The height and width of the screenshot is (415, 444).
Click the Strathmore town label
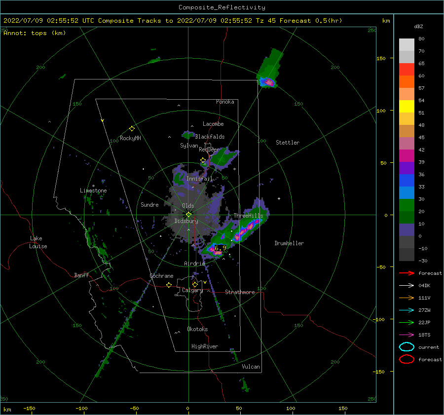(240, 292)
